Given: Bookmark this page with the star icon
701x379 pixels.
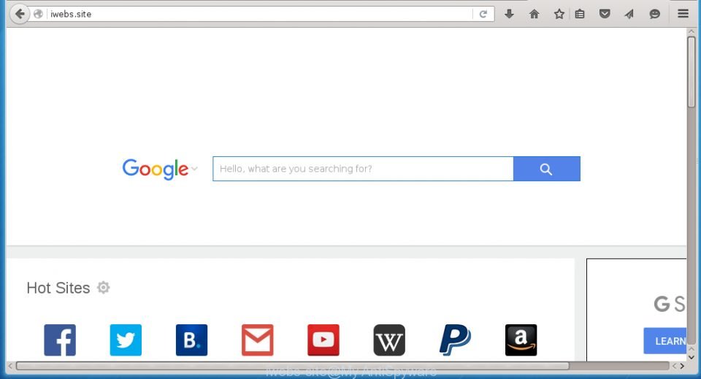Looking at the screenshot, I should 559,14.
